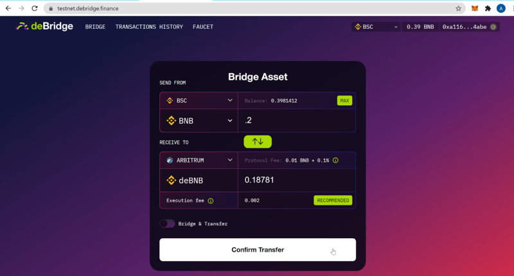Go to Transactions History tab

pyautogui.click(x=149, y=27)
